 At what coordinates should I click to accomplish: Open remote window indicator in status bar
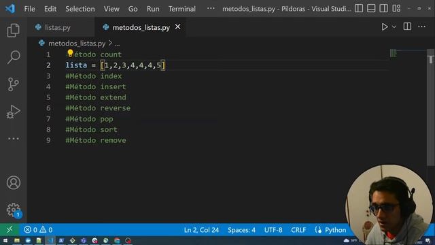pyautogui.click(x=10, y=230)
